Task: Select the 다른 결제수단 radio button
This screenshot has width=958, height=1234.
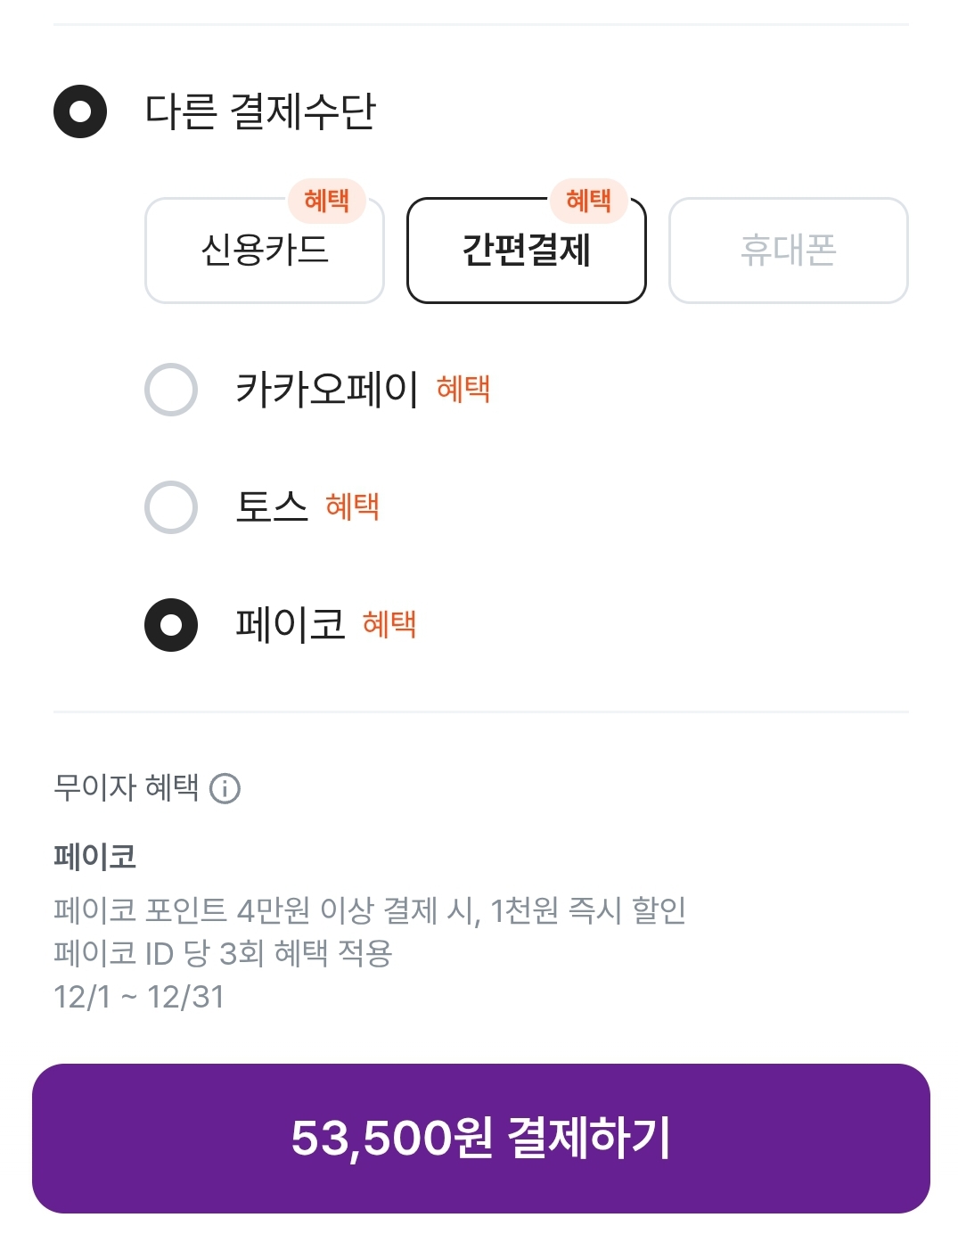Action: point(80,111)
